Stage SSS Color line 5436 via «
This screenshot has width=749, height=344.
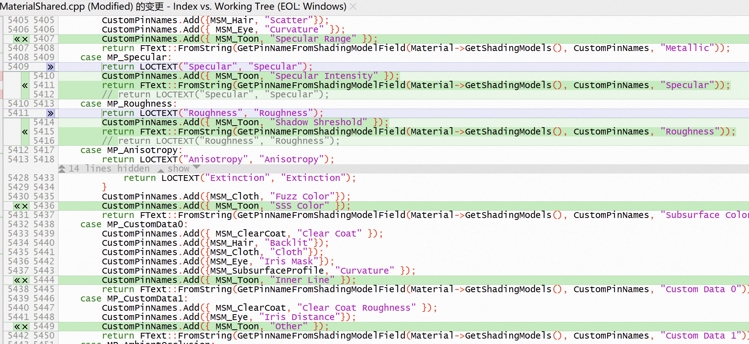point(17,206)
